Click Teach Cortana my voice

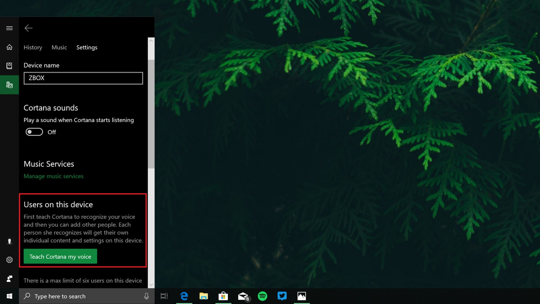[60, 256]
